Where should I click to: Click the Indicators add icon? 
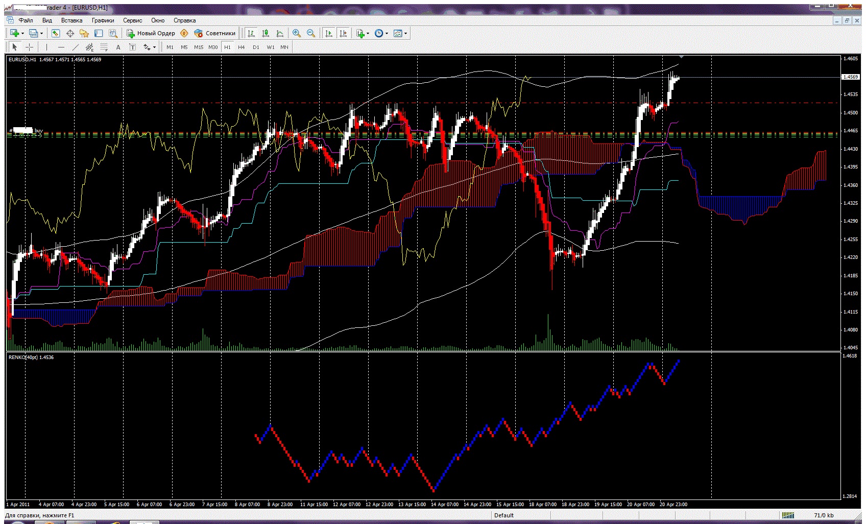pyautogui.click(x=360, y=33)
